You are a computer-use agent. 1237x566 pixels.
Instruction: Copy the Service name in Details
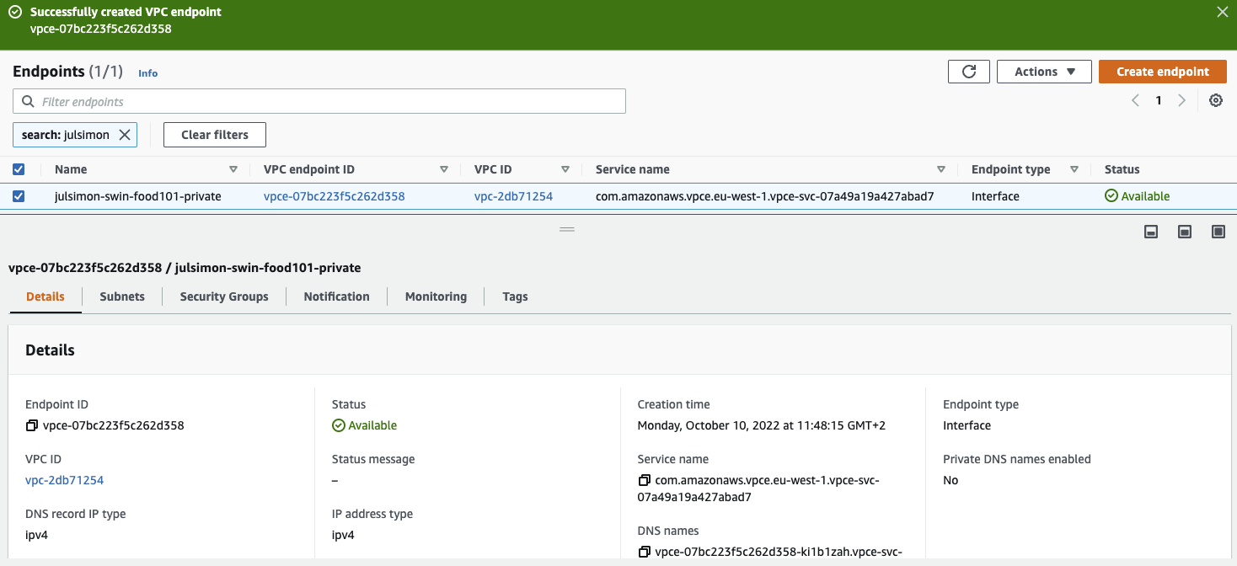tap(645, 480)
